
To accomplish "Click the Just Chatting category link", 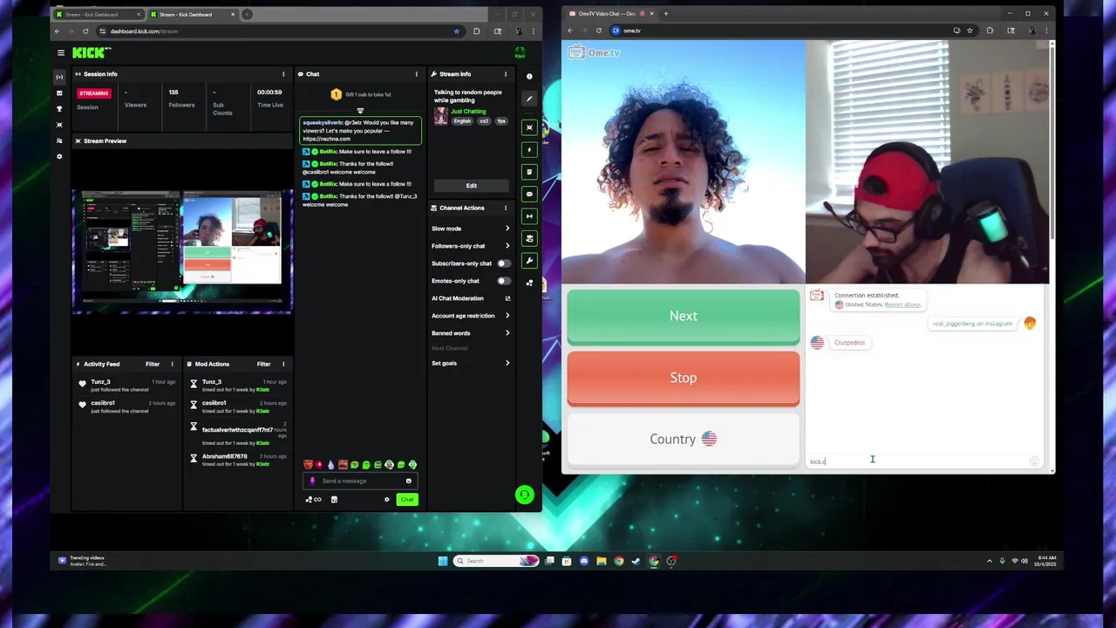I will tap(468, 112).
